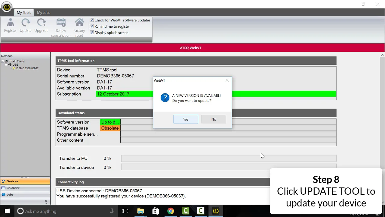
Task: Select the Jobs navigation pane
Action: coord(25,194)
